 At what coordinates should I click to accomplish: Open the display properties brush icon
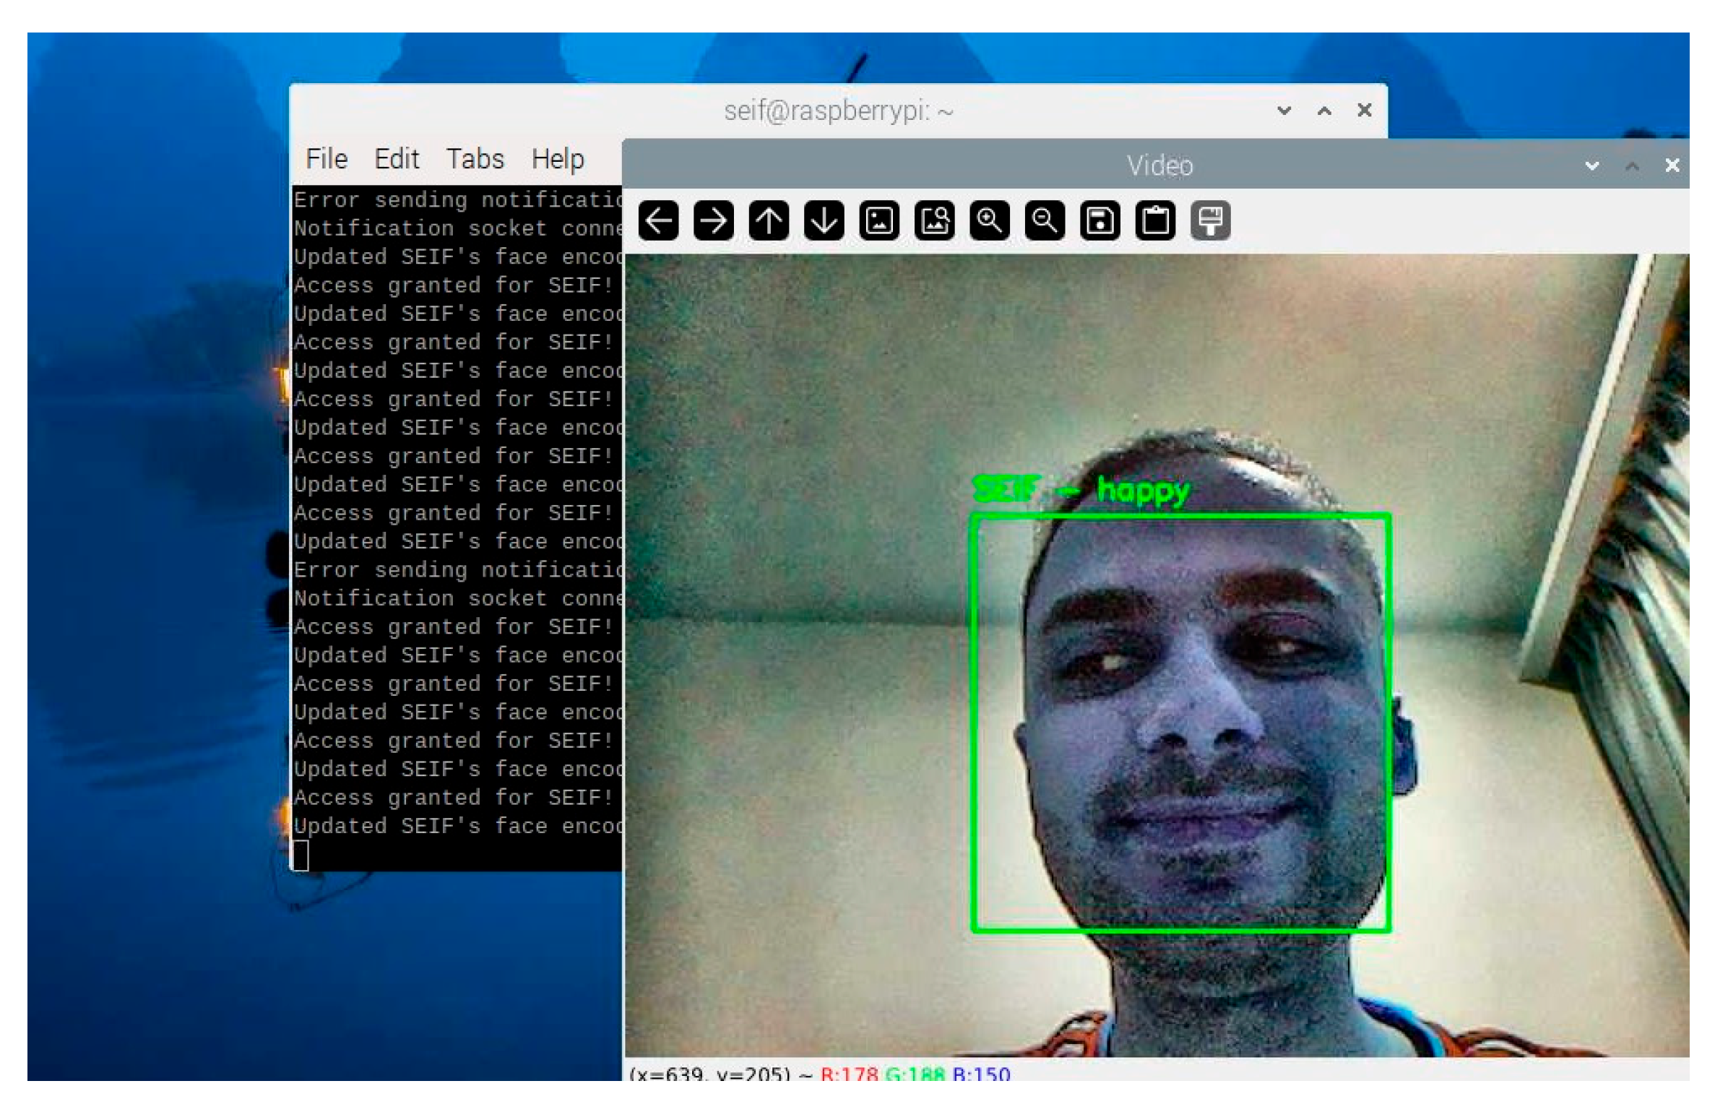point(1211,220)
